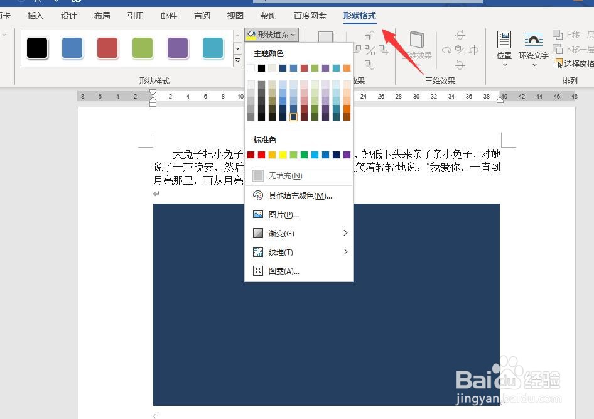Pick the black shape style thumbnail
The image size is (594, 419).
[36, 48]
